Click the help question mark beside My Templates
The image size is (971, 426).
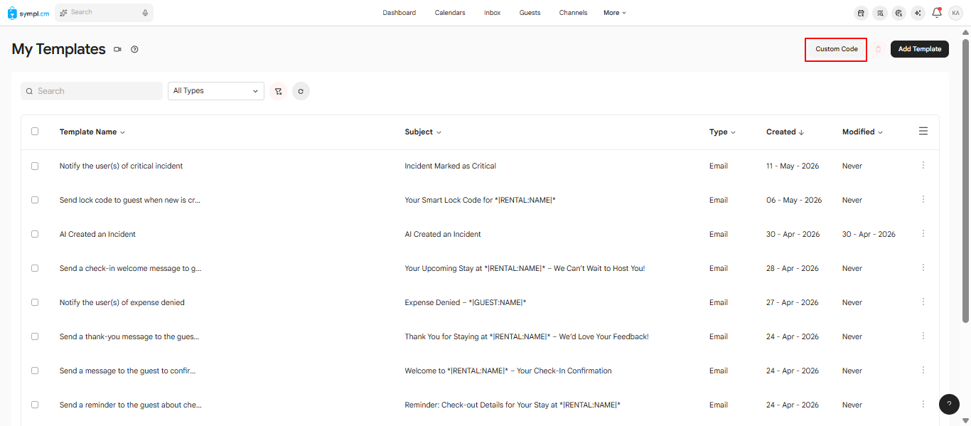[x=134, y=49]
